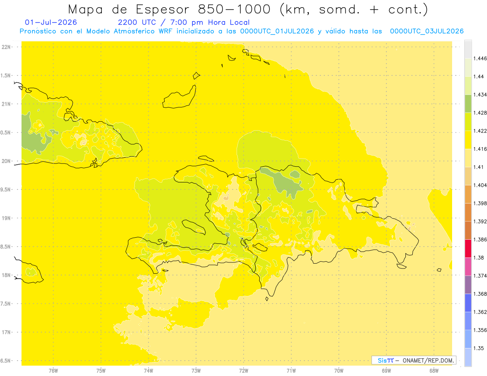Image resolution: width=487 pixels, height=376 pixels.
Task: Select the red swatch between 1.386 and 1.38
Action: point(468,248)
